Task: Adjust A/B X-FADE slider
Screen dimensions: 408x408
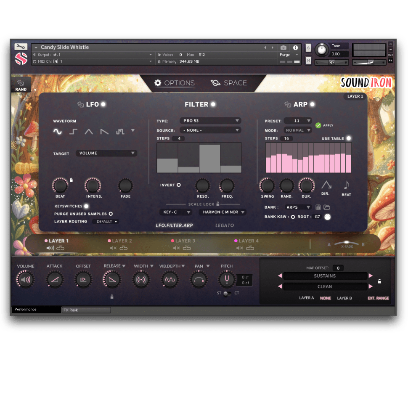Action: click(x=346, y=244)
